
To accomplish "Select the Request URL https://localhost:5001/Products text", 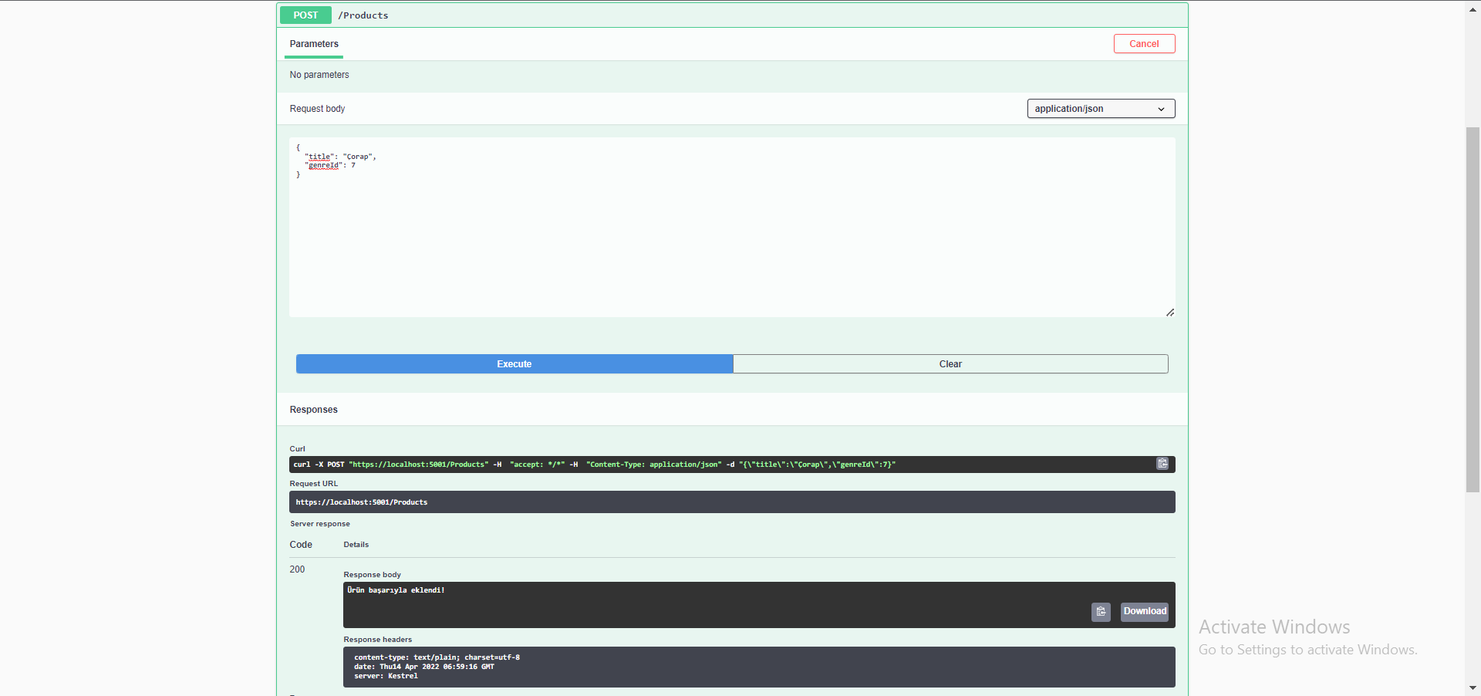I will [362, 502].
